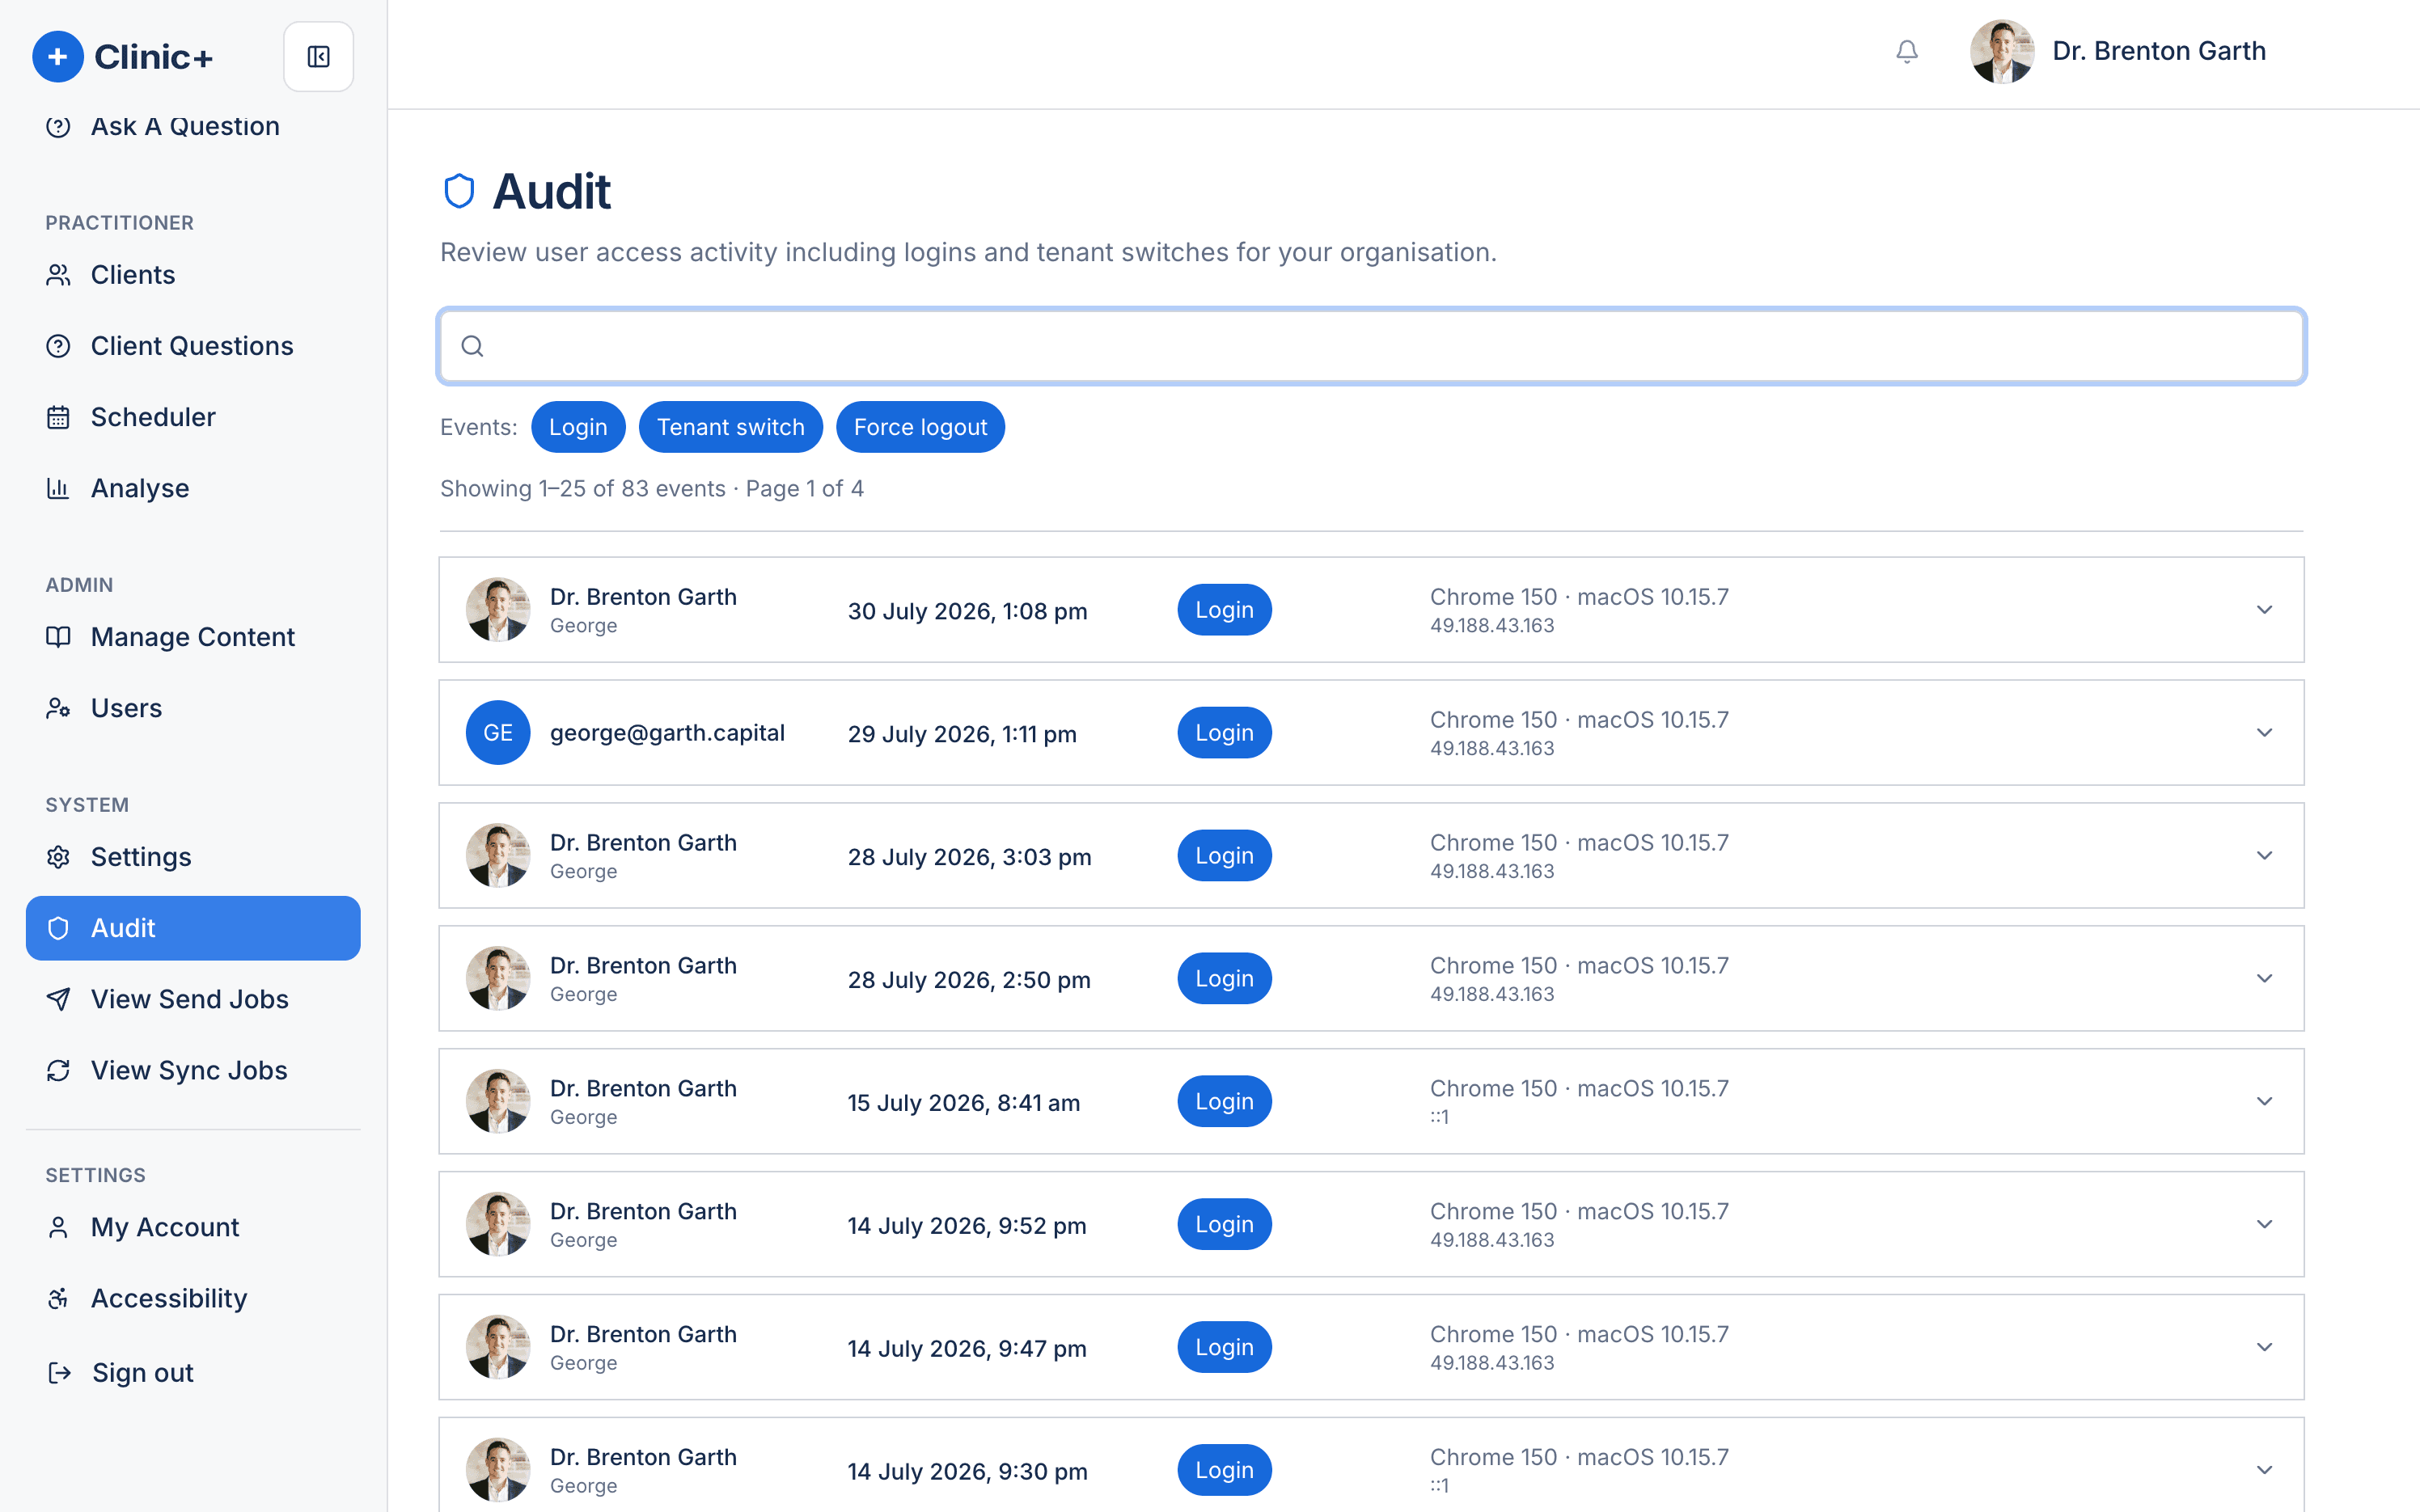Screen dimensions: 2420x1512
Task: Click the Clinic+ plus logo icon
Action: point(58,57)
